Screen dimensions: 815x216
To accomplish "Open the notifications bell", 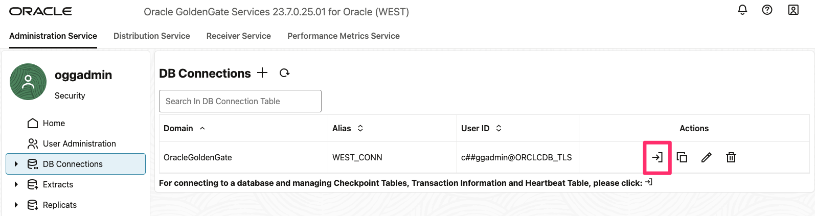I will pyautogui.click(x=742, y=10).
